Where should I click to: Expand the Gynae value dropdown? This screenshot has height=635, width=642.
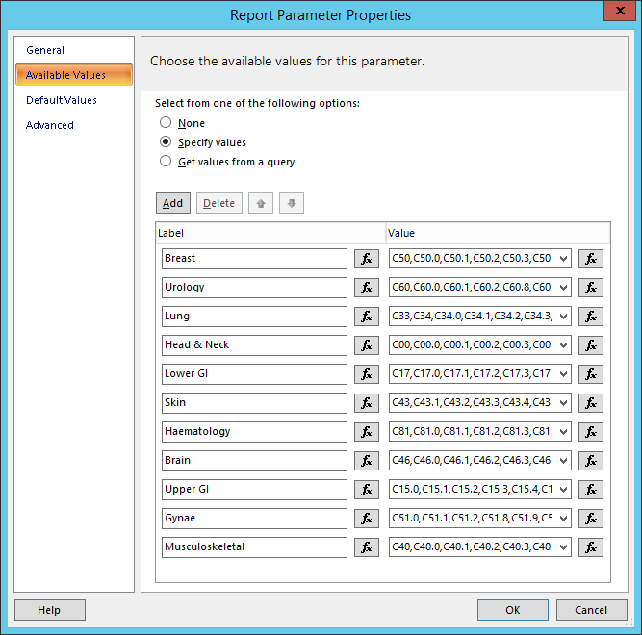tap(563, 519)
